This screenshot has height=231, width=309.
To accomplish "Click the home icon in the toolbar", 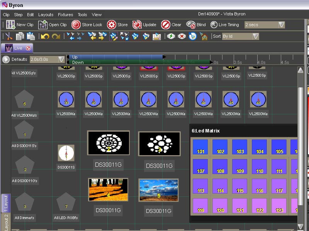I will (204, 37).
